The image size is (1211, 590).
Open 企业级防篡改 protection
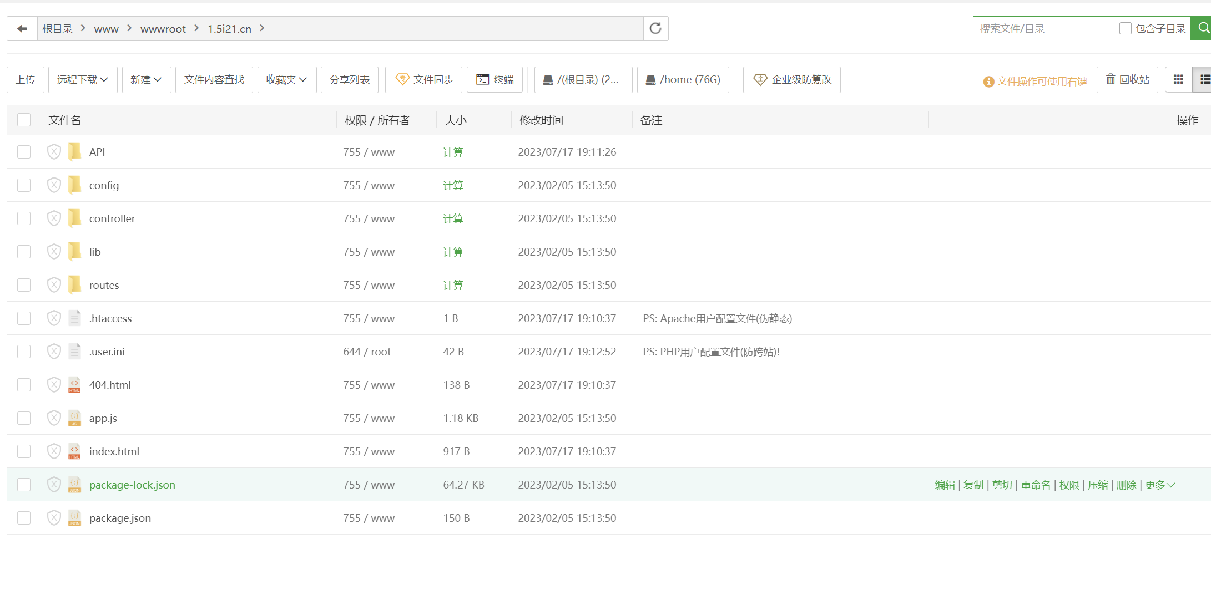[792, 80]
